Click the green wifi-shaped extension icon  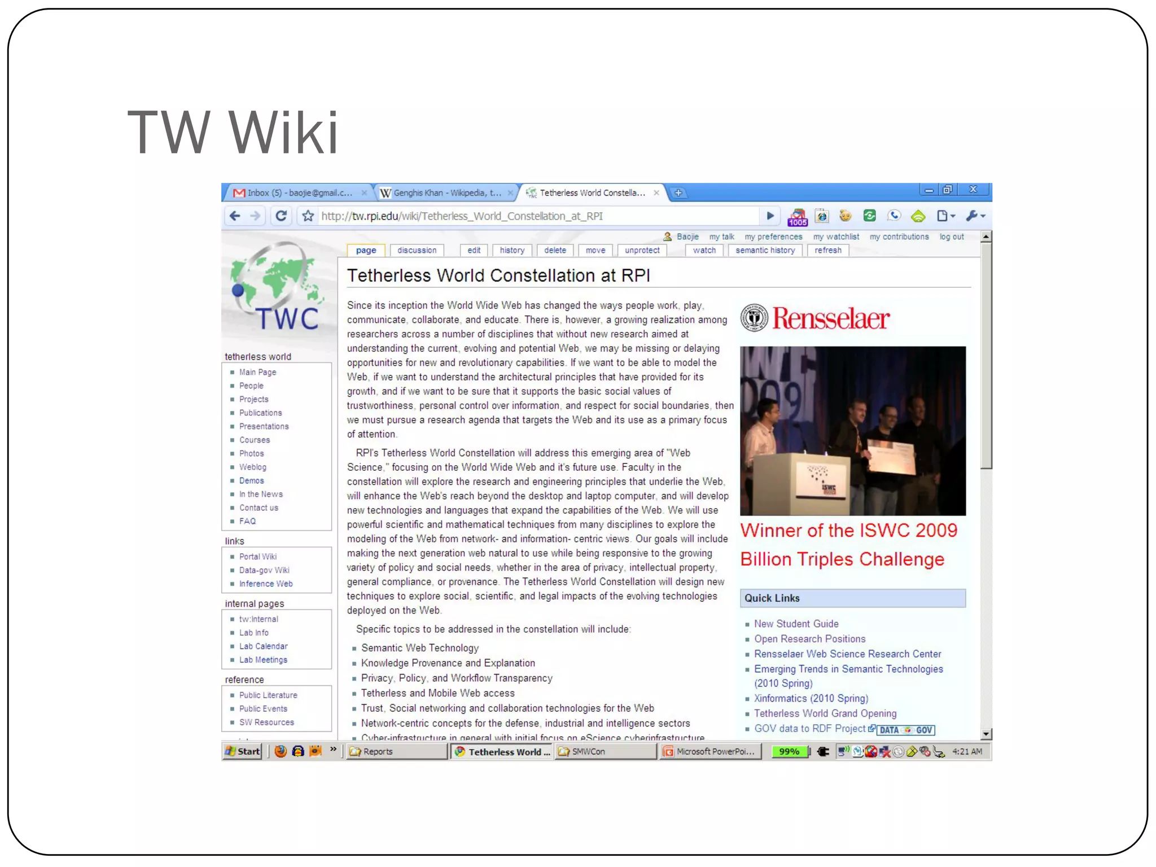918,216
